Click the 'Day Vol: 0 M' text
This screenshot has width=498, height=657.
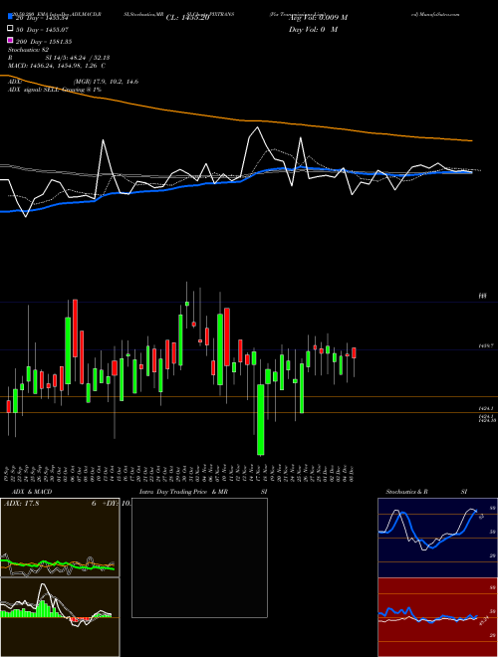[x=313, y=30]
